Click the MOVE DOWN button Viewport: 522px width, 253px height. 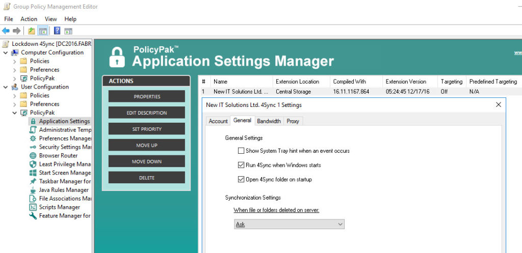coord(147,161)
